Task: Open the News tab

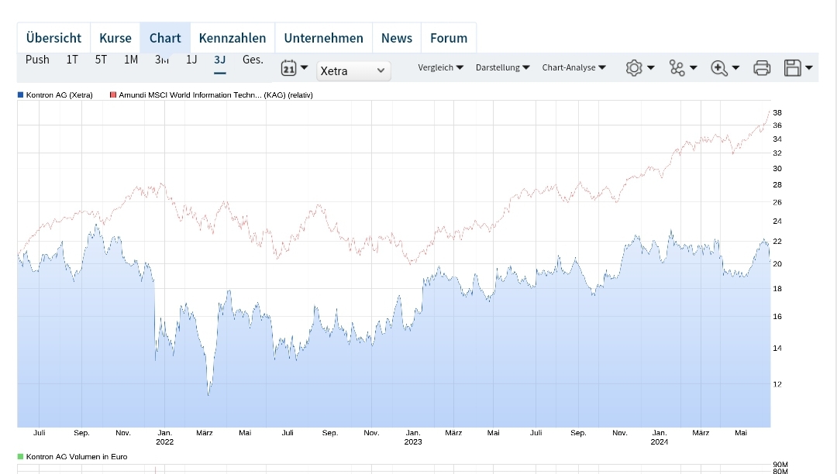Action: (x=396, y=37)
